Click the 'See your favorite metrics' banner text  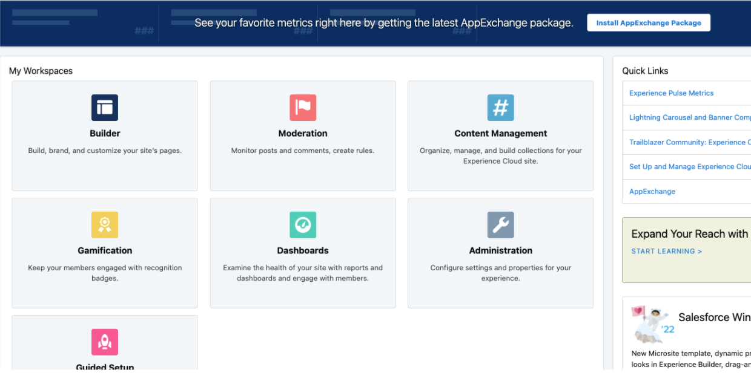tap(384, 23)
